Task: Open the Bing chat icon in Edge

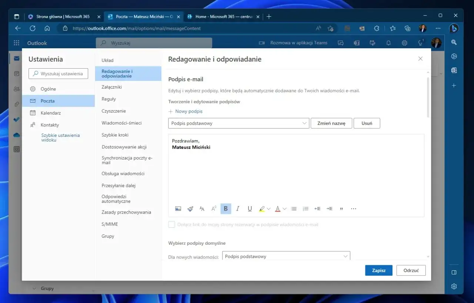Action: point(454,28)
